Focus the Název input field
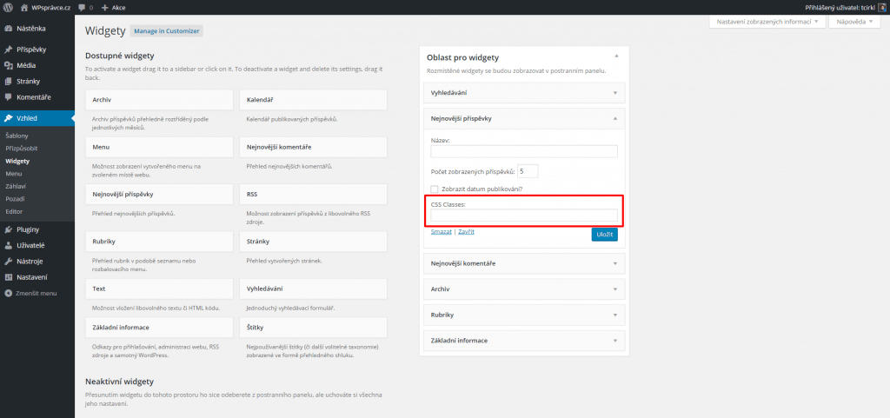890x418 pixels. pyautogui.click(x=524, y=151)
